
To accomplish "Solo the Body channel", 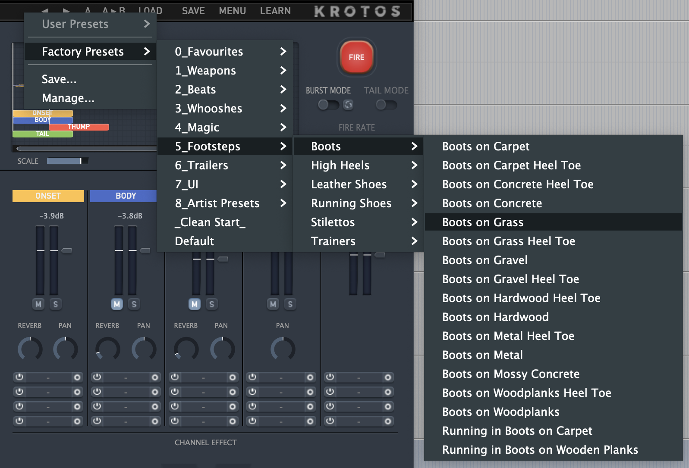I will click(134, 304).
